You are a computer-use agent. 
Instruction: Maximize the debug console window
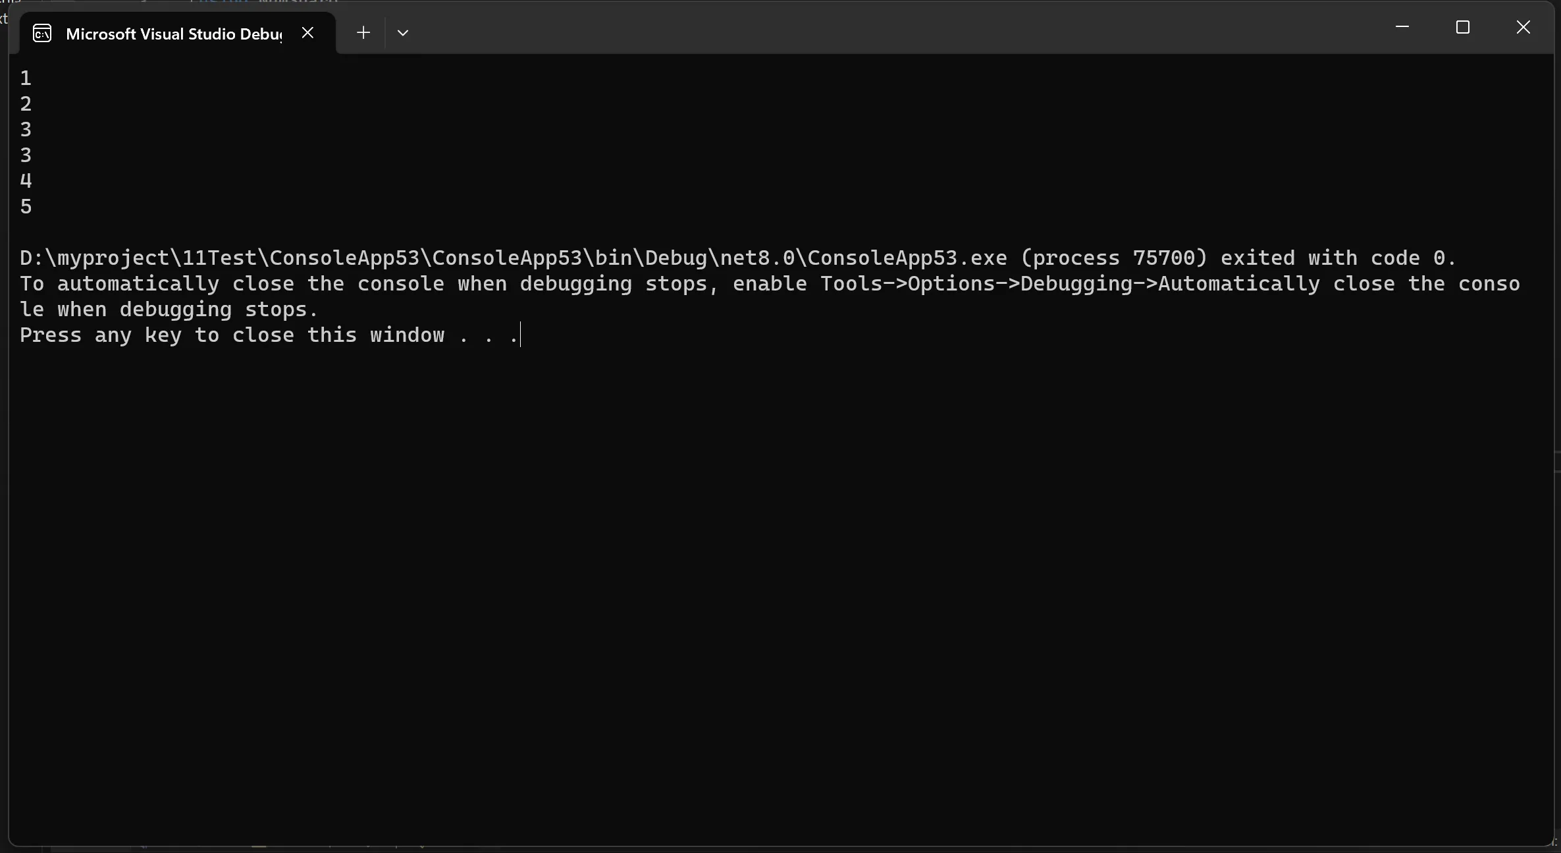coord(1462,27)
